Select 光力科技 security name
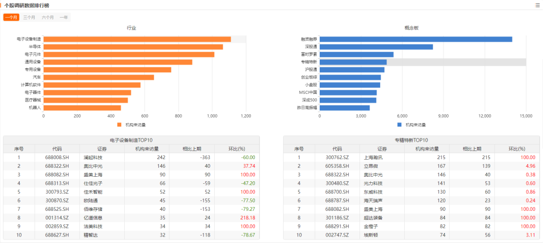The image size is (543, 243). pyautogui.click(x=373, y=183)
